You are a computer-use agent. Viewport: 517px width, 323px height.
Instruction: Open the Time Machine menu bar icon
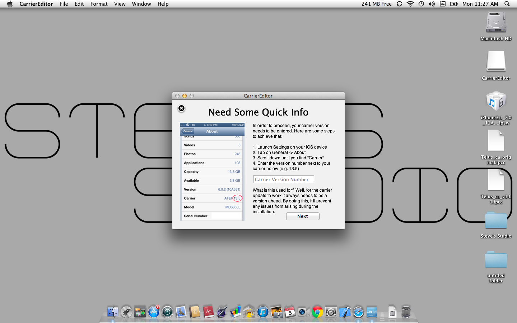(x=421, y=4)
